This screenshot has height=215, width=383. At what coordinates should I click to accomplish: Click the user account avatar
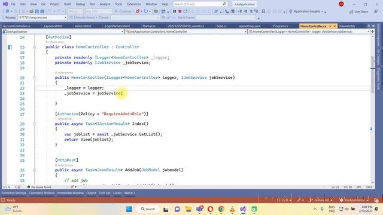341,4
